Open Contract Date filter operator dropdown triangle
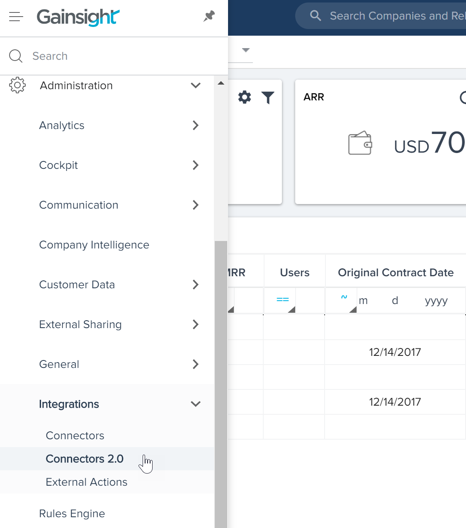The height and width of the screenshot is (528, 466). 353,309
